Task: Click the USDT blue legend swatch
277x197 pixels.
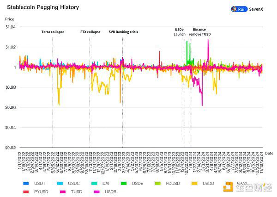Action: [26, 184]
